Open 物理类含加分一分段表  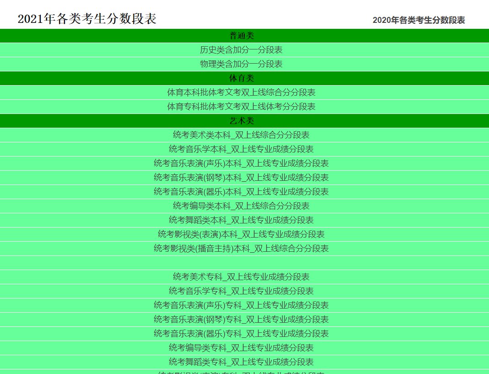tap(241, 64)
